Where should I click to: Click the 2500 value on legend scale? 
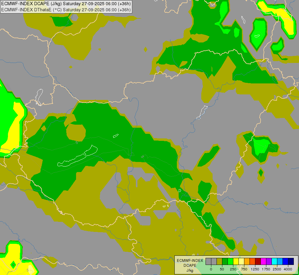277,269
